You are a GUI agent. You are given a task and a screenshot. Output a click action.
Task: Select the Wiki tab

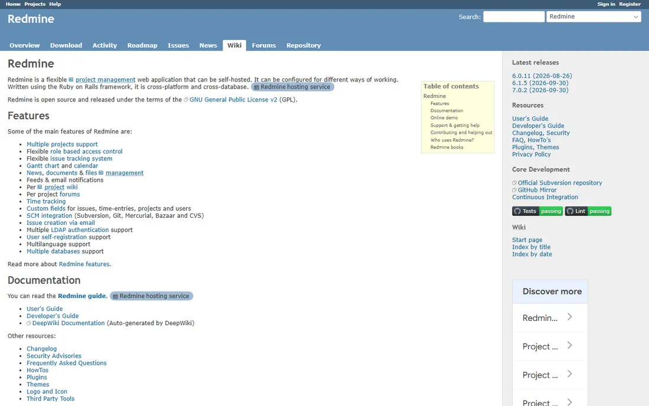234,45
